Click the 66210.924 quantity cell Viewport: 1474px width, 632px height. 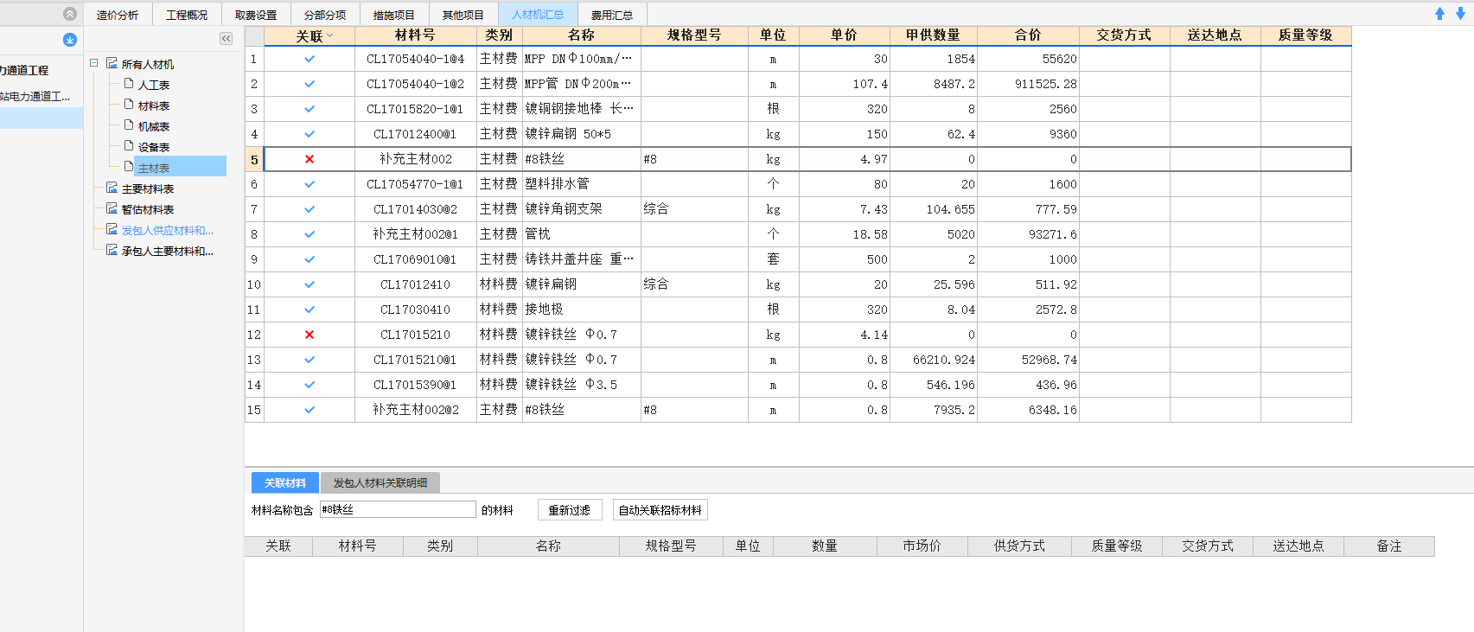934,360
